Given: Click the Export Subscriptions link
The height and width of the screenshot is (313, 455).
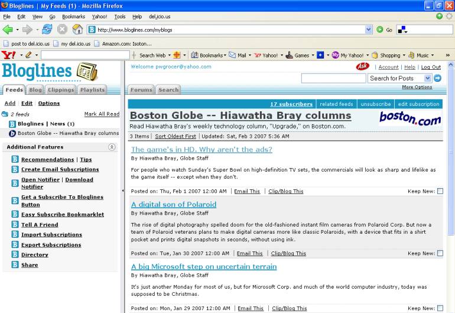Looking at the screenshot, I should (51, 245).
